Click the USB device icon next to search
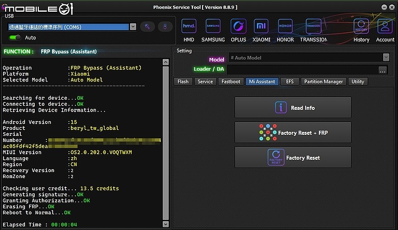This screenshot has height=230, width=398. point(165,26)
